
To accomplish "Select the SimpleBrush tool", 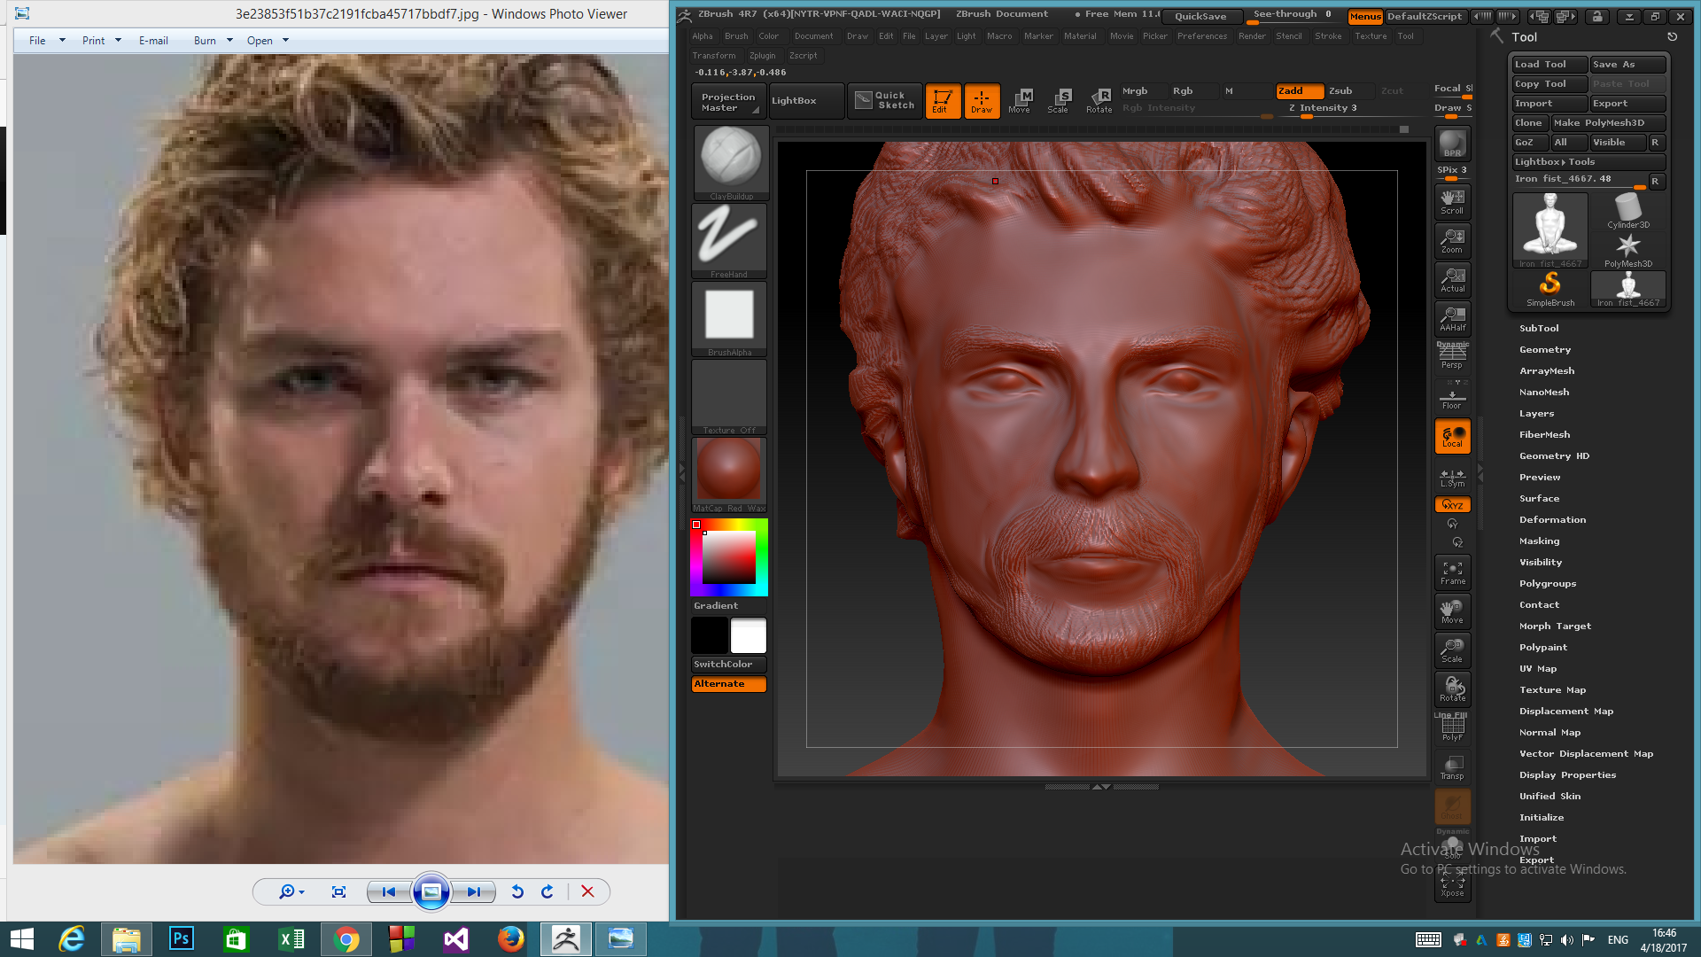I will 1550,290.
